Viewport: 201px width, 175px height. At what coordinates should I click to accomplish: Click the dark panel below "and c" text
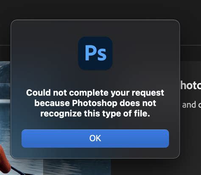tap(190, 134)
